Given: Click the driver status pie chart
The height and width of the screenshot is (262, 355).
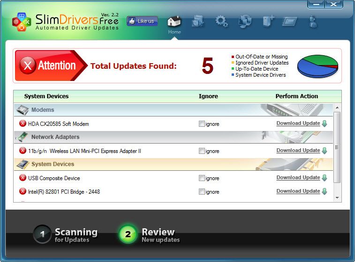Looking at the screenshot, I should pos(317,66).
